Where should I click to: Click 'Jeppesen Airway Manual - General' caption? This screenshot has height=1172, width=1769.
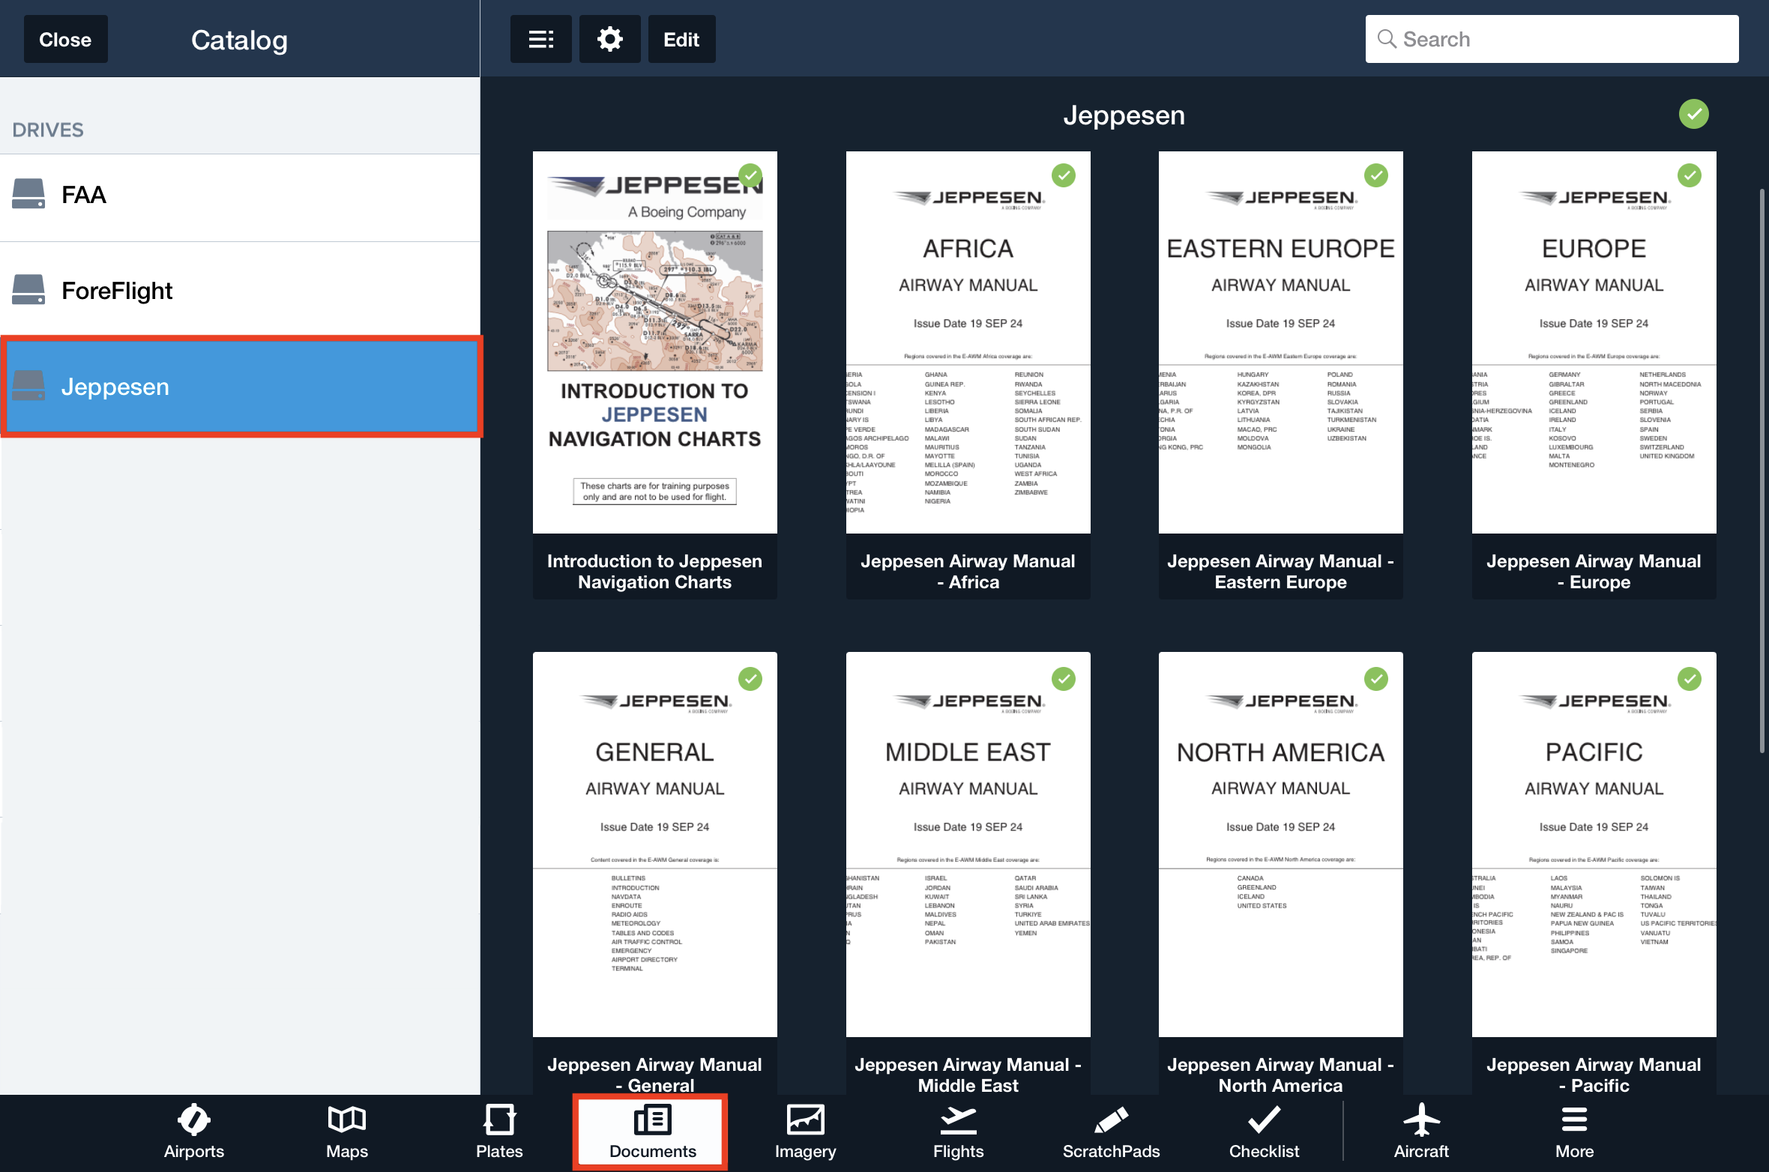point(654,1075)
